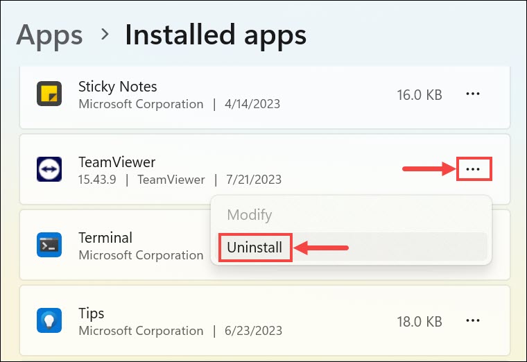The image size is (527, 362).
Task: Click the Terminal app name
Action: coord(105,237)
